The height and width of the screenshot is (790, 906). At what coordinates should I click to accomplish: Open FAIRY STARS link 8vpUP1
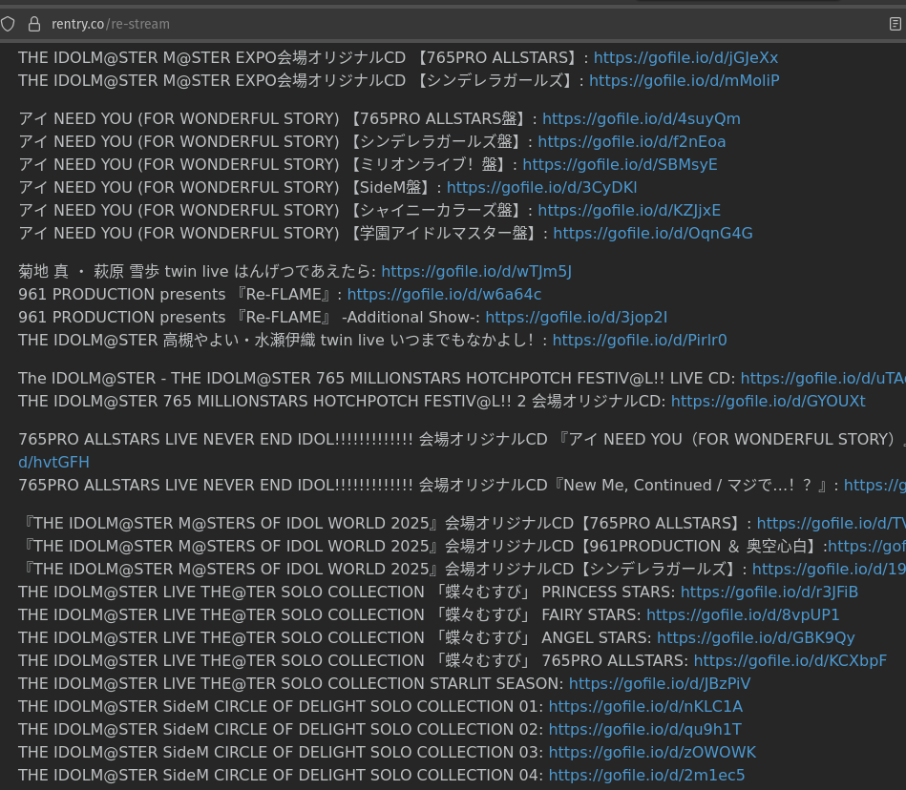[x=743, y=615]
